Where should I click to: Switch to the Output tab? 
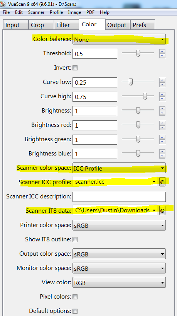click(x=117, y=25)
